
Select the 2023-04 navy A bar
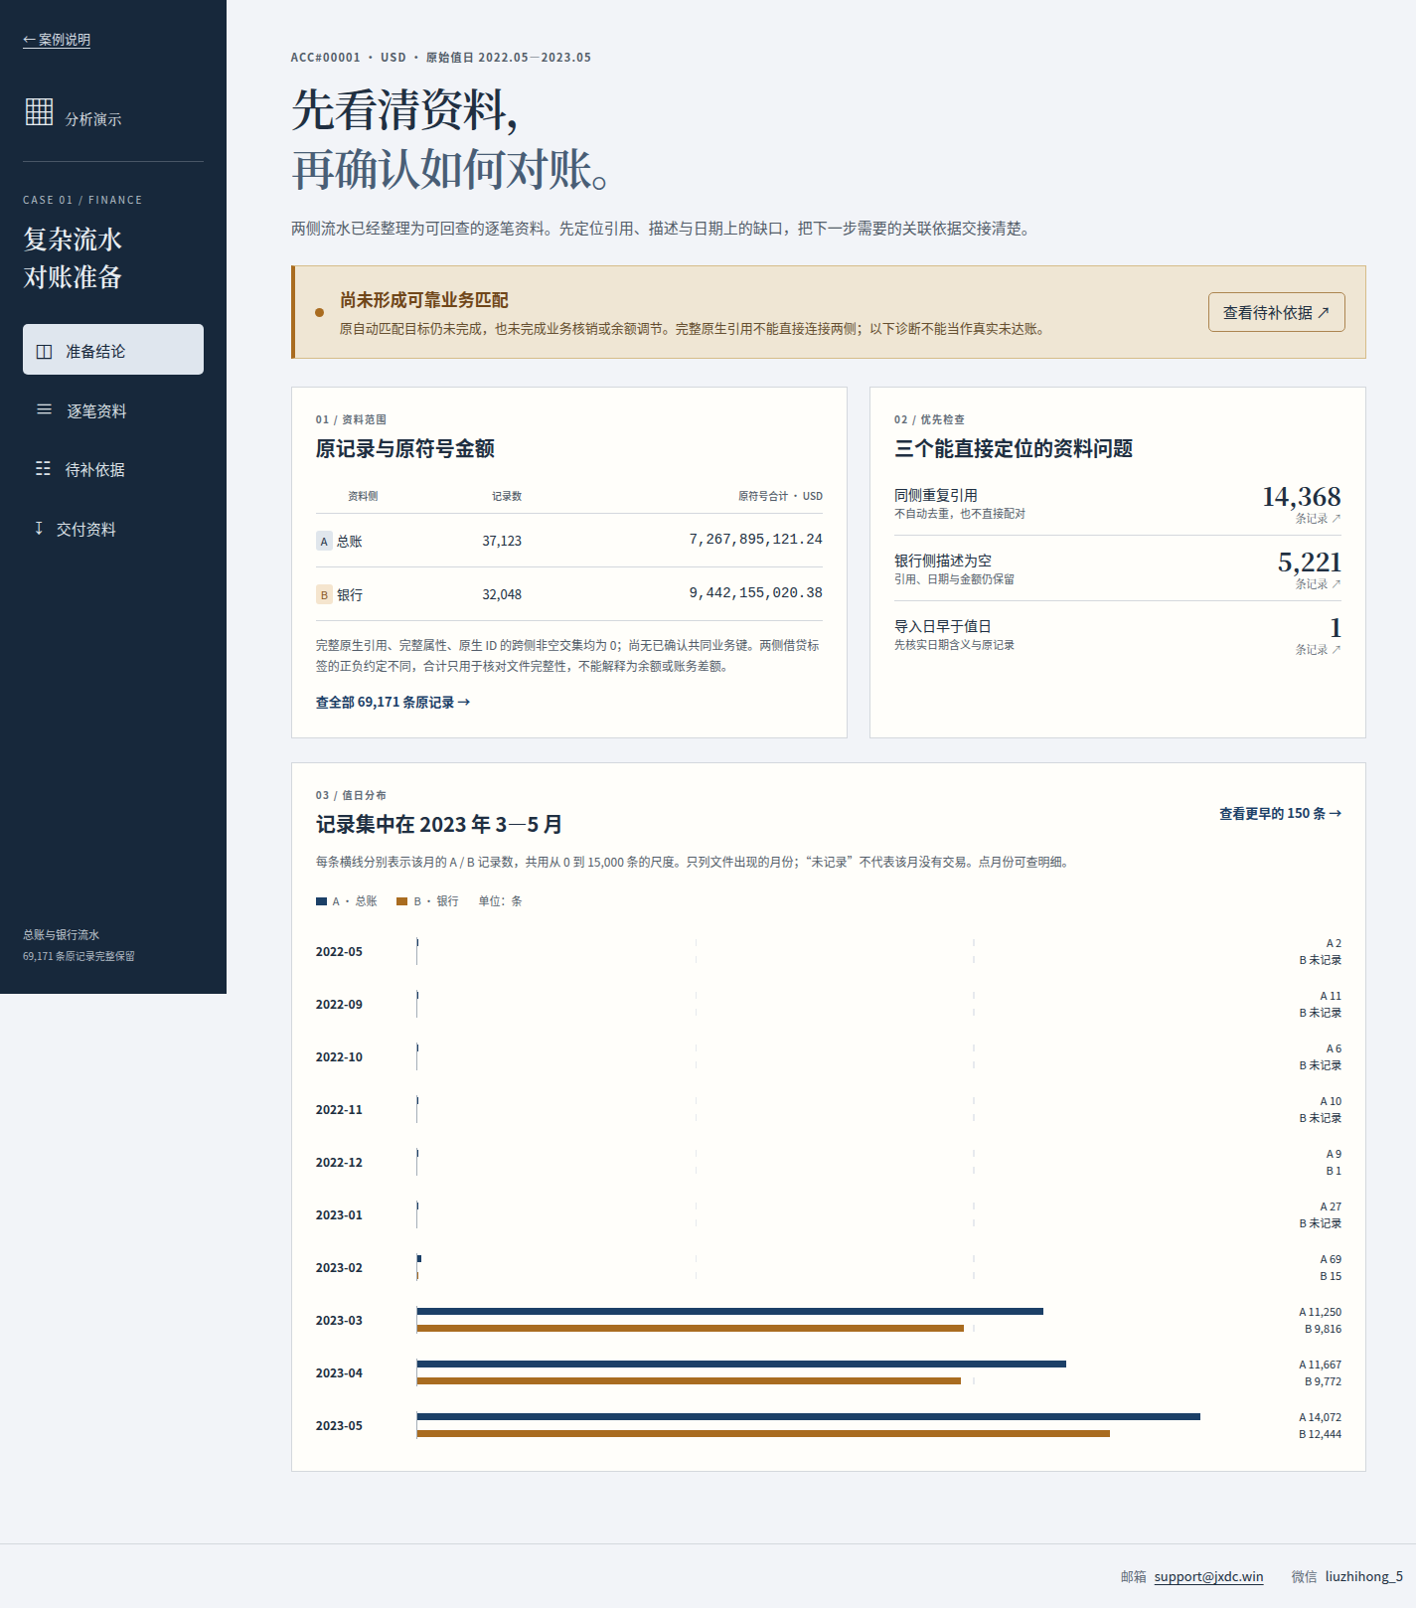[741, 1364]
